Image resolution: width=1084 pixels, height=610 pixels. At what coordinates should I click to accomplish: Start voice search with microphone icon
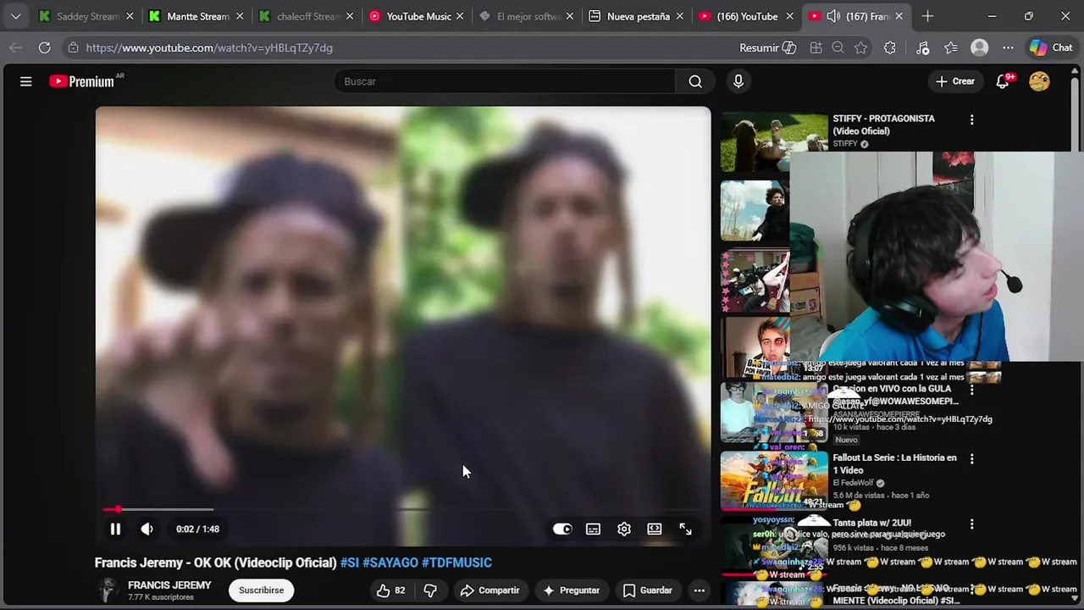coord(738,81)
